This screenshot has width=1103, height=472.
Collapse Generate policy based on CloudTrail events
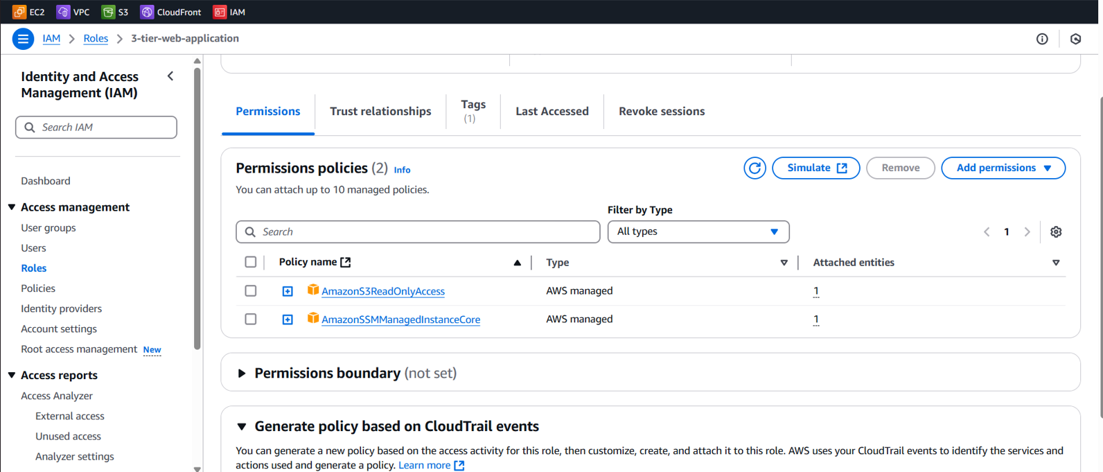242,427
